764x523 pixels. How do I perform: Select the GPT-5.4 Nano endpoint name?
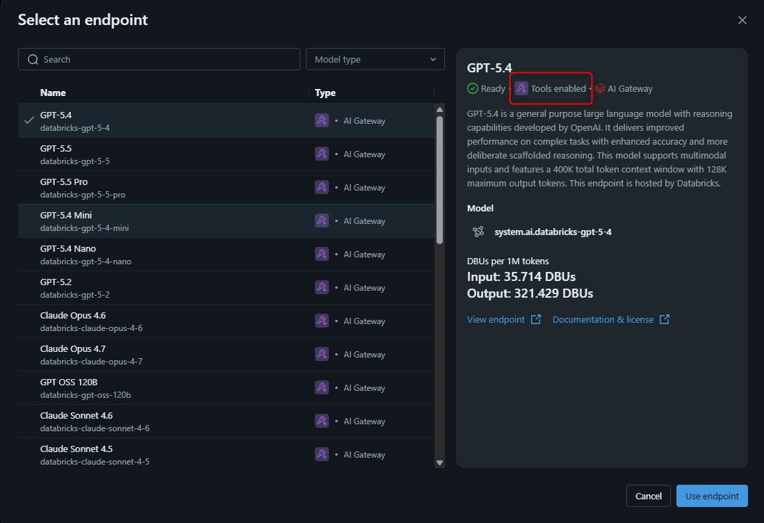pyautogui.click(x=67, y=248)
